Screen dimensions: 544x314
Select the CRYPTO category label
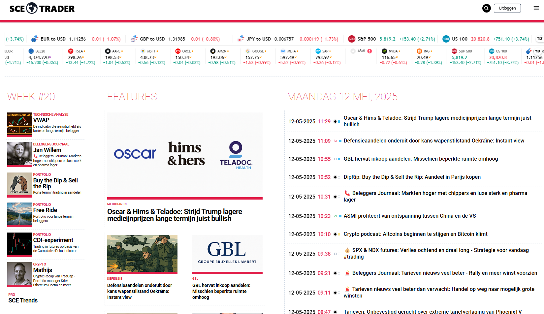tap(40, 264)
